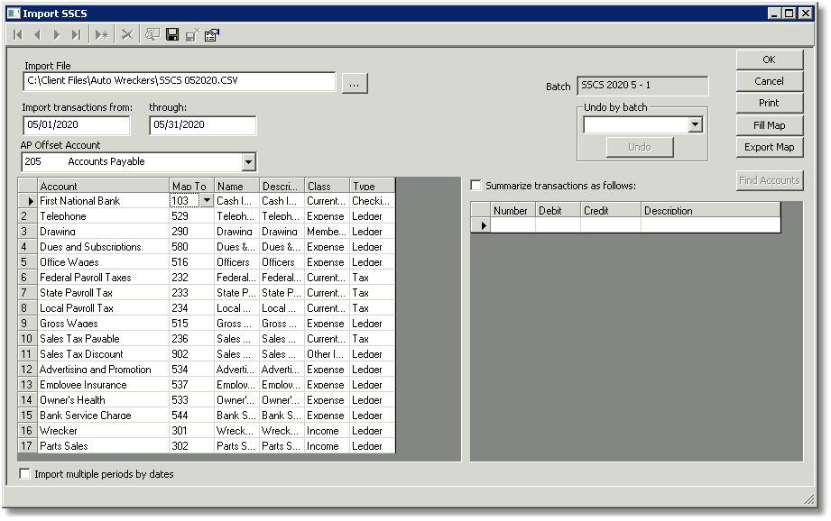
Task: Open Map To dropdown for First National Bank
Action: pyautogui.click(x=207, y=201)
